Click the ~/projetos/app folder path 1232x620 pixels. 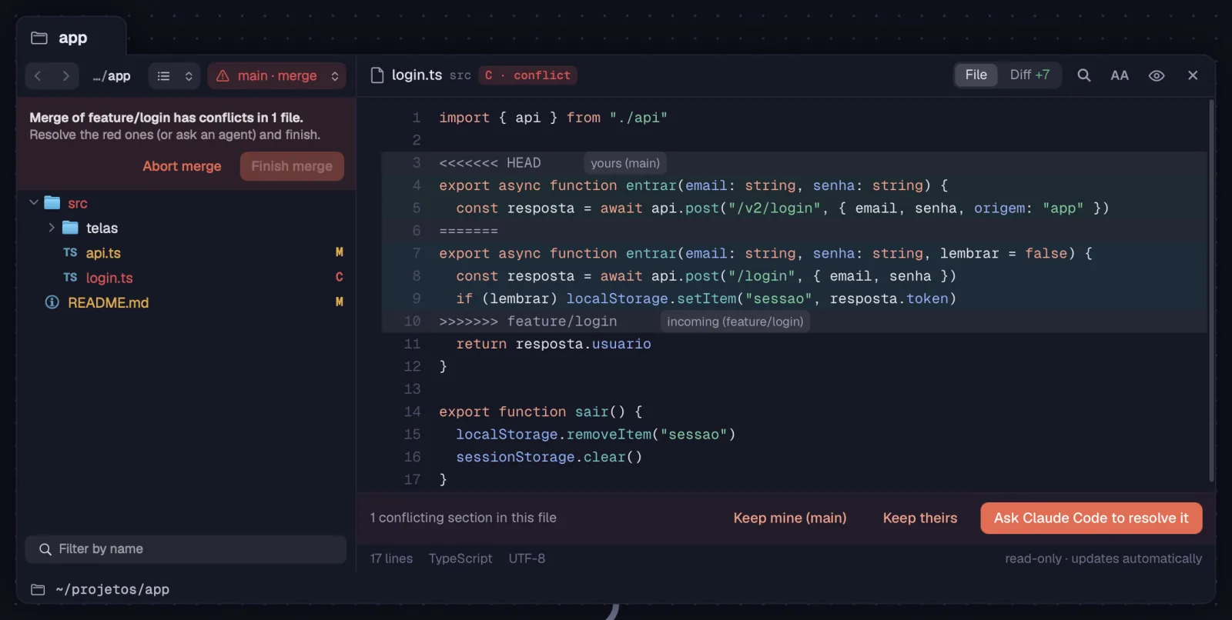[112, 589]
